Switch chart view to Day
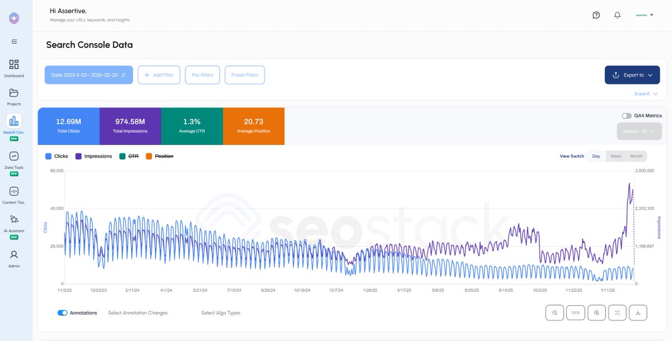Screen dimensions: 672x341 [x=596, y=156]
